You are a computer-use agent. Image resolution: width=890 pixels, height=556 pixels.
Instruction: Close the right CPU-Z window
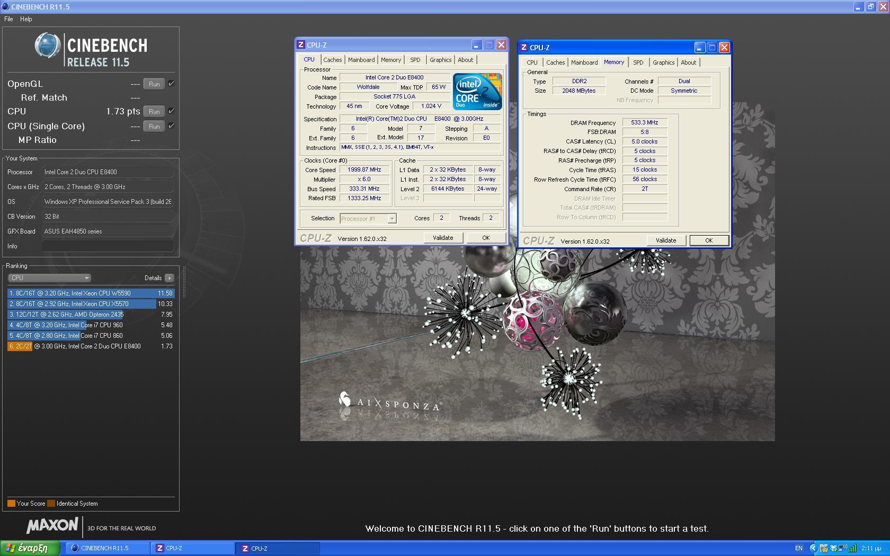tap(724, 48)
